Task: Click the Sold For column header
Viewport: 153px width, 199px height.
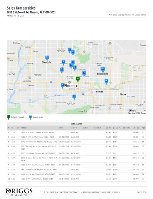Action: click(74, 128)
